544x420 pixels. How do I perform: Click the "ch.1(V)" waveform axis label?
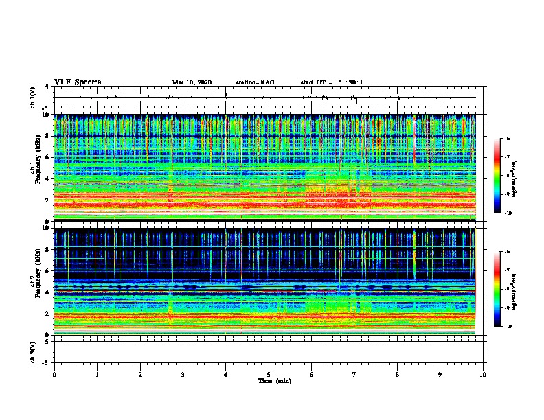[32, 97]
